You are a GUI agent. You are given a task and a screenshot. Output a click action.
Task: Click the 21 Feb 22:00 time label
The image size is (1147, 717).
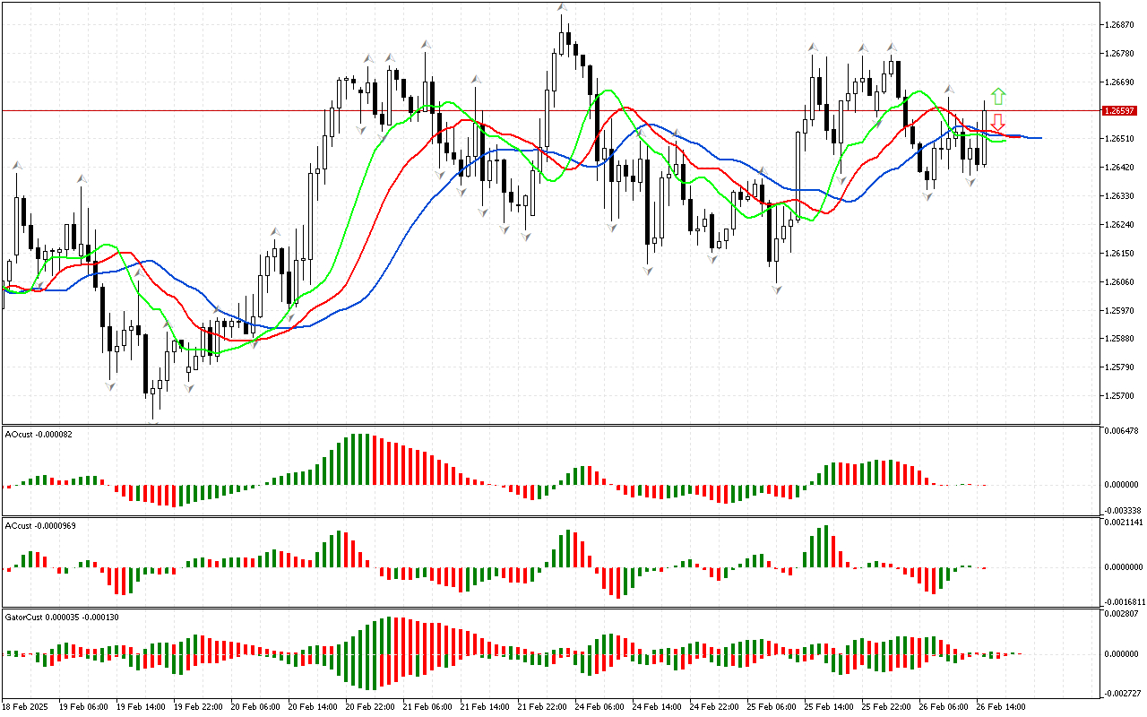[x=542, y=706]
